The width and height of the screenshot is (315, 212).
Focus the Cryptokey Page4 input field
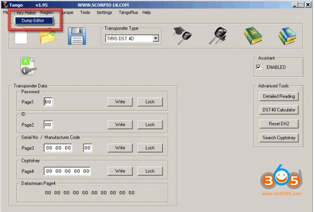pos(67,171)
